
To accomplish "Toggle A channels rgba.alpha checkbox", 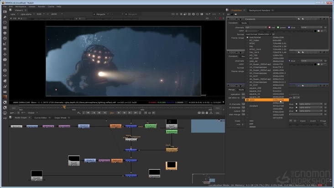I will click(x=296, y=104).
